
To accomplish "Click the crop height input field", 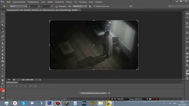I will coord(45,6).
